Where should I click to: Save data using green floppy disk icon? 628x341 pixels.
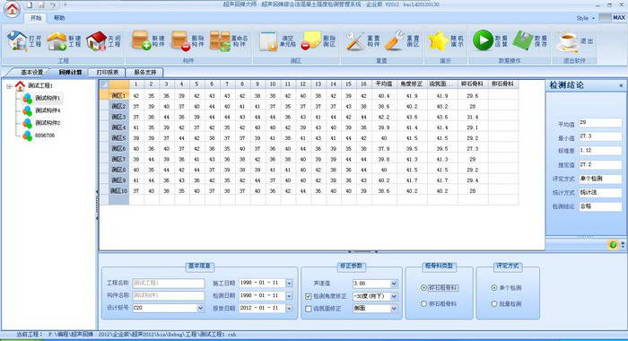tap(523, 40)
